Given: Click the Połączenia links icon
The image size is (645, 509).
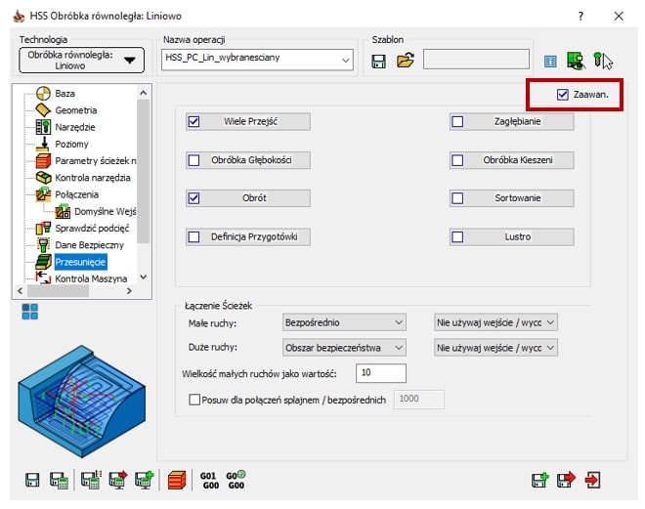Looking at the screenshot, I should pos(43,194).
